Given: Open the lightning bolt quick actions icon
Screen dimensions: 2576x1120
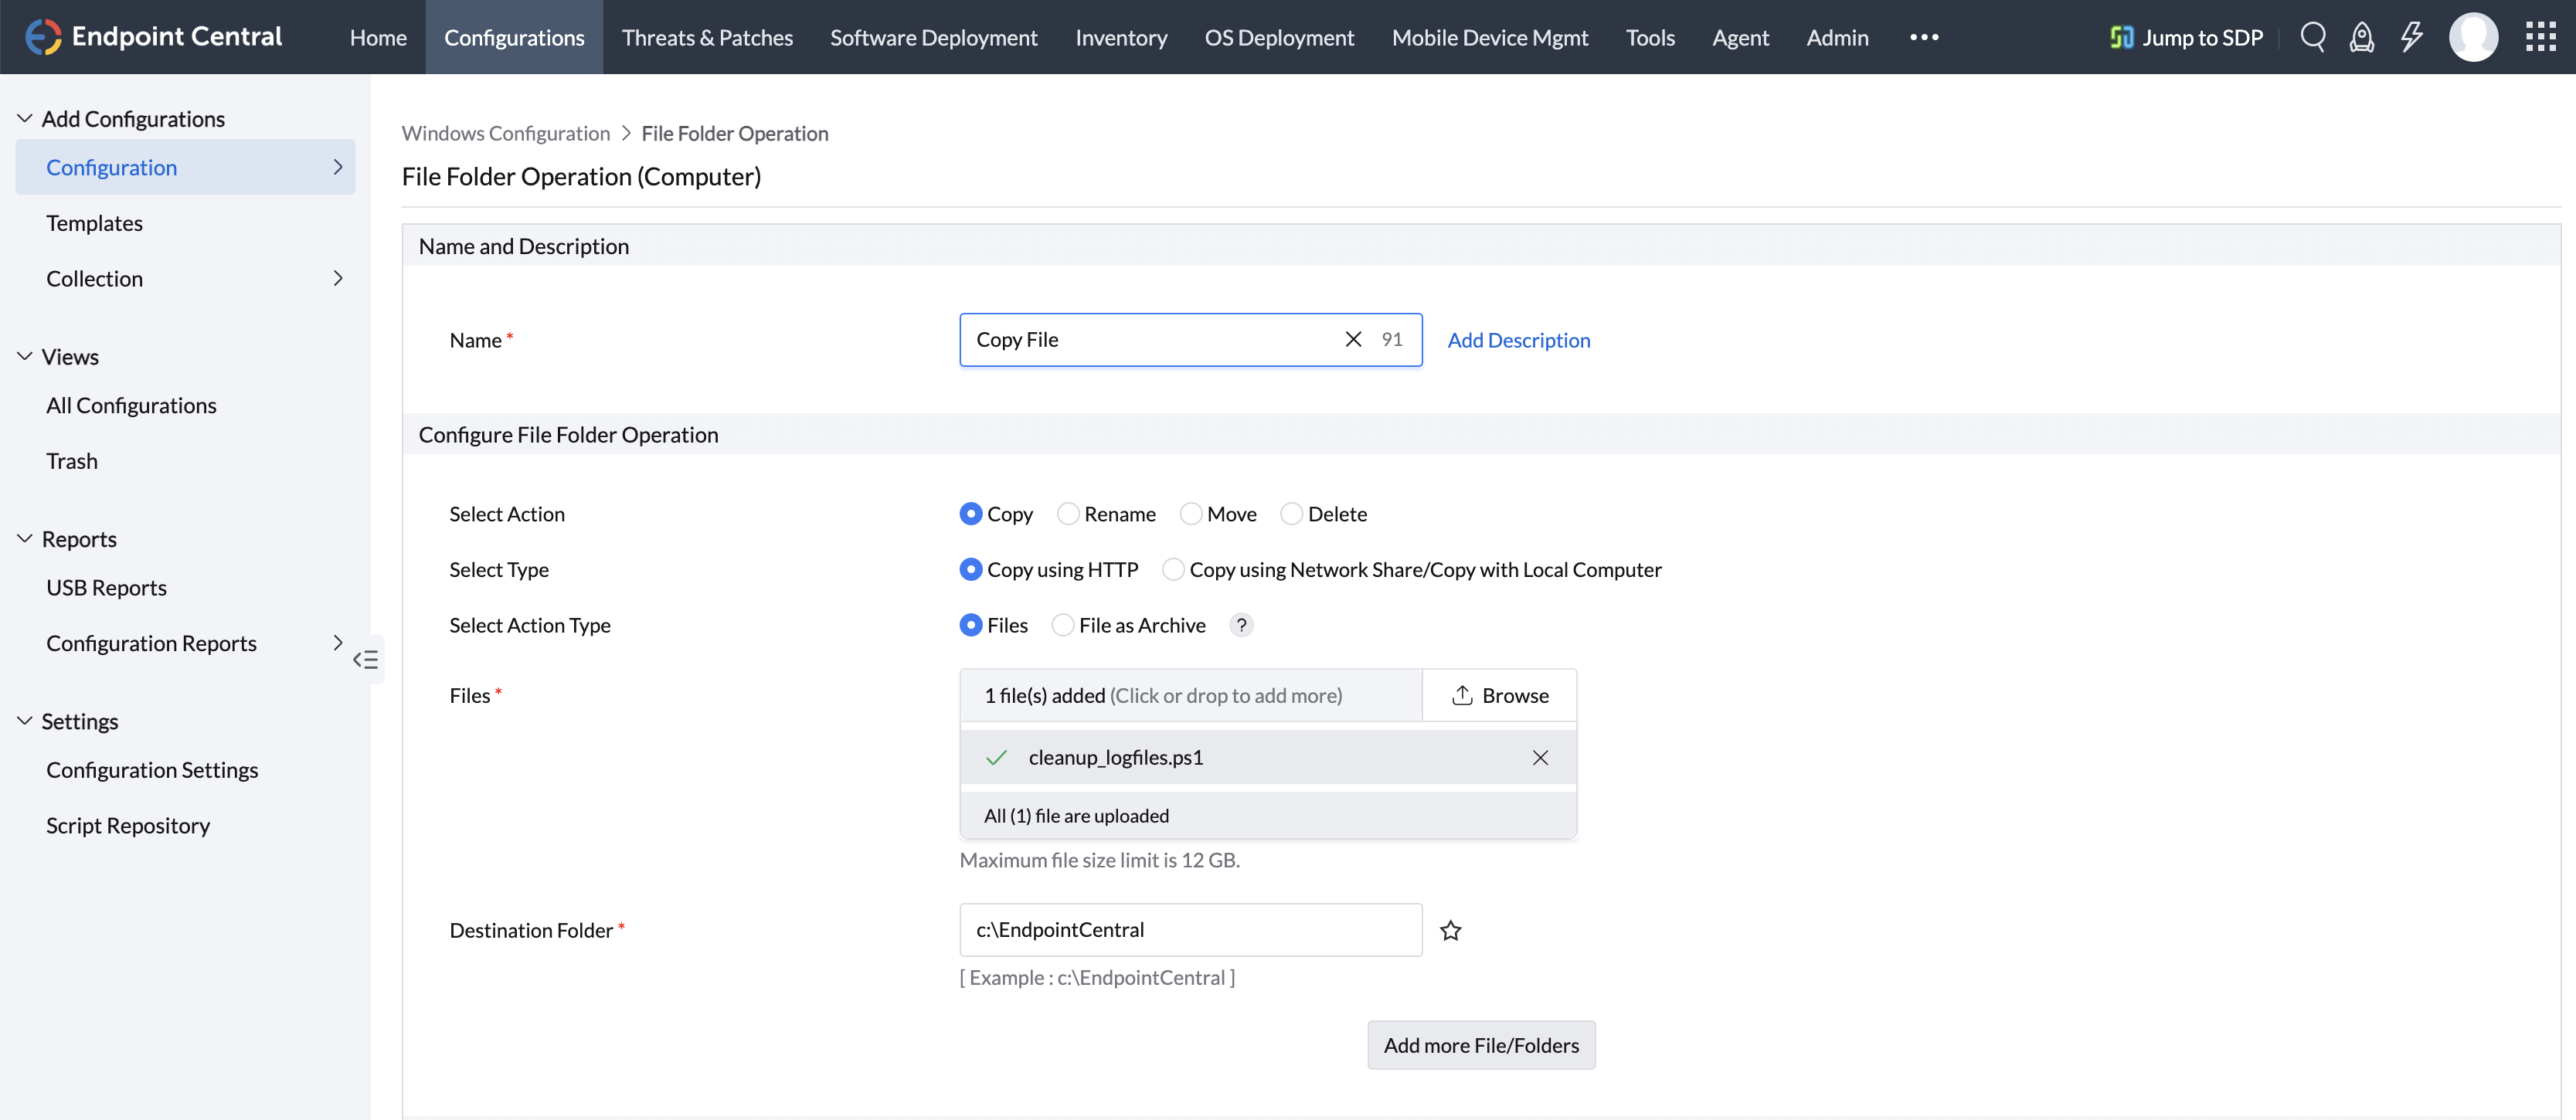Looking at the screenshot, I should pos(2411,37).
